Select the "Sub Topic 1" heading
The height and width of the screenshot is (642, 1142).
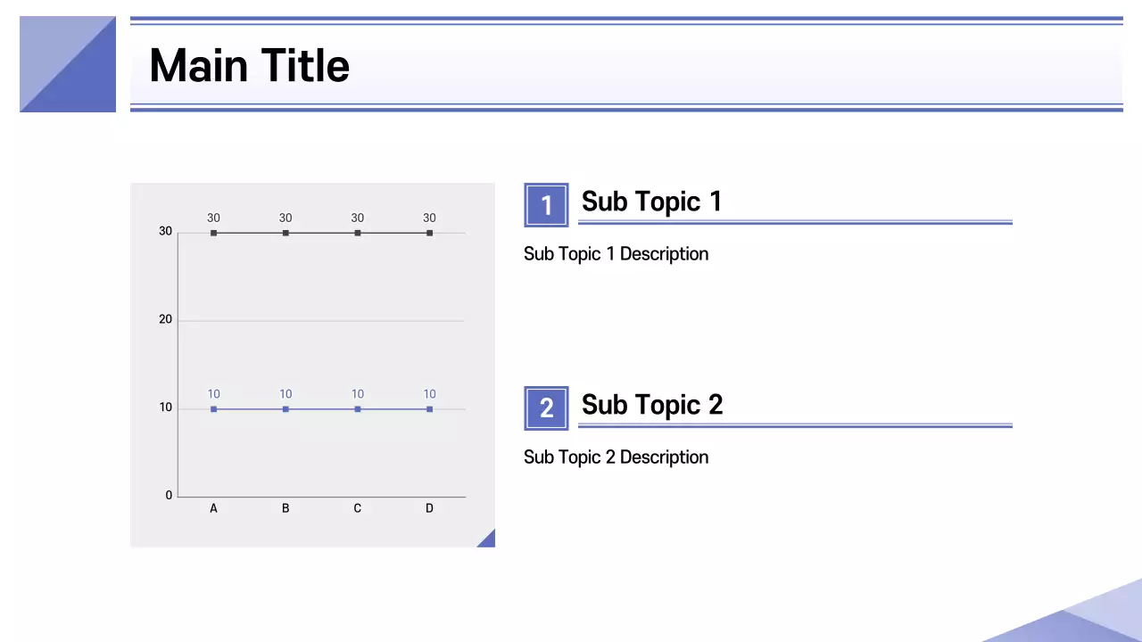coord(651,202)
